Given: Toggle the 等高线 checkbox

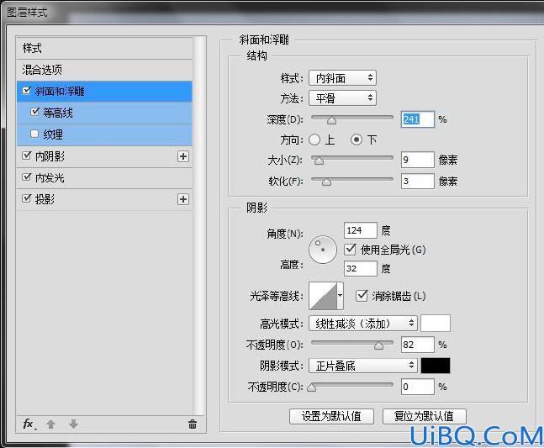Looking at the screenshot, I should (34, 112).
